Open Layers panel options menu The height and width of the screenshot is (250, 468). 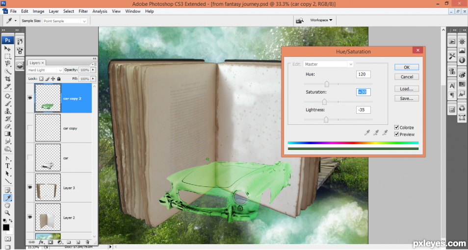tap(94, 64)
